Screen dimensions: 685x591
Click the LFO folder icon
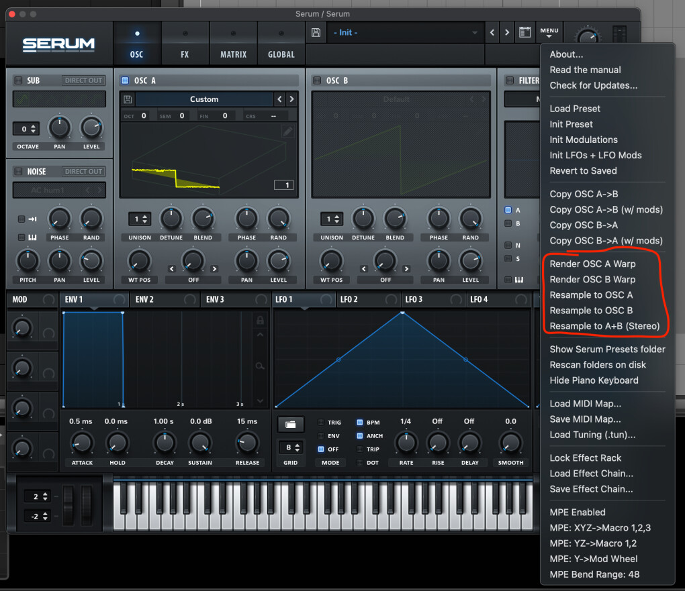click(x=290, y=424)
